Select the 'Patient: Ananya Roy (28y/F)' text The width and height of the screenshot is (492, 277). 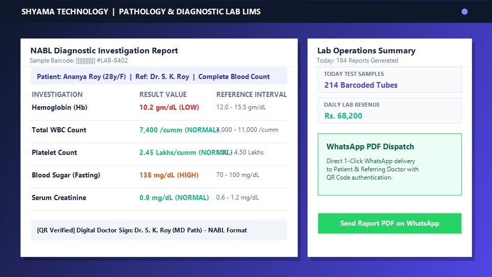point(81,76)
